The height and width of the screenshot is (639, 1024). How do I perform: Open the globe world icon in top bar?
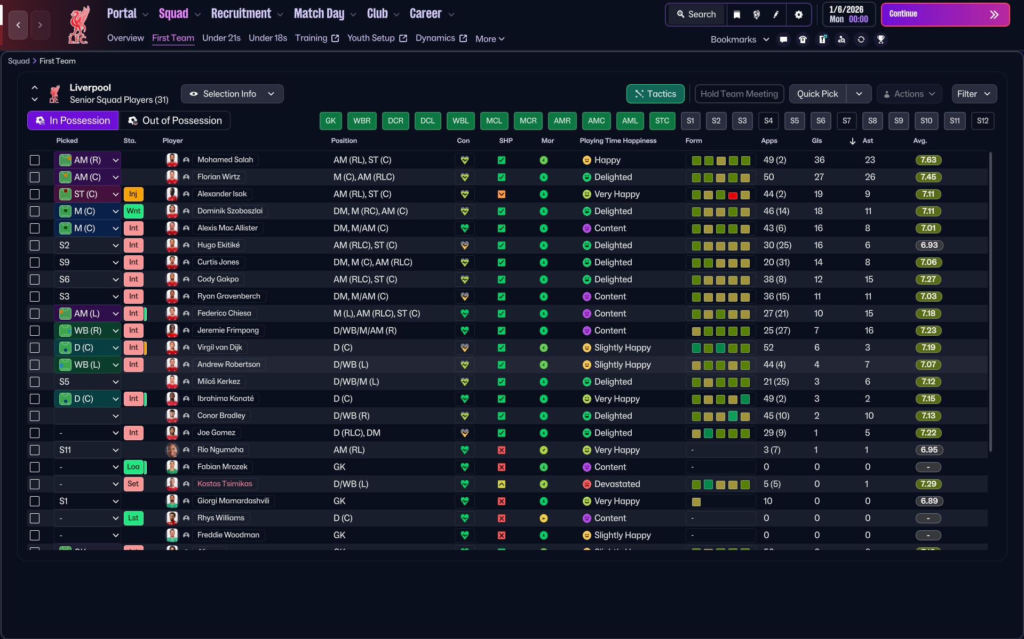click(756, 14)
